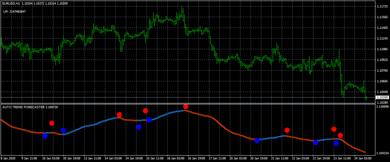Click the 1.10280 price axis label
This screenshot has height=162, width=390.
[x=382, y=102]
